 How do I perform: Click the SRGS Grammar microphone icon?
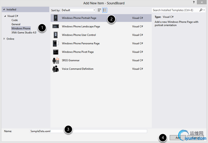(56, 60)
